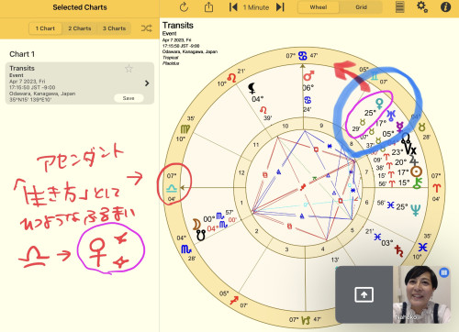Expand Transits chart details chevron
The width and height of the screenshot is (459, 332).
click(147, 83)
